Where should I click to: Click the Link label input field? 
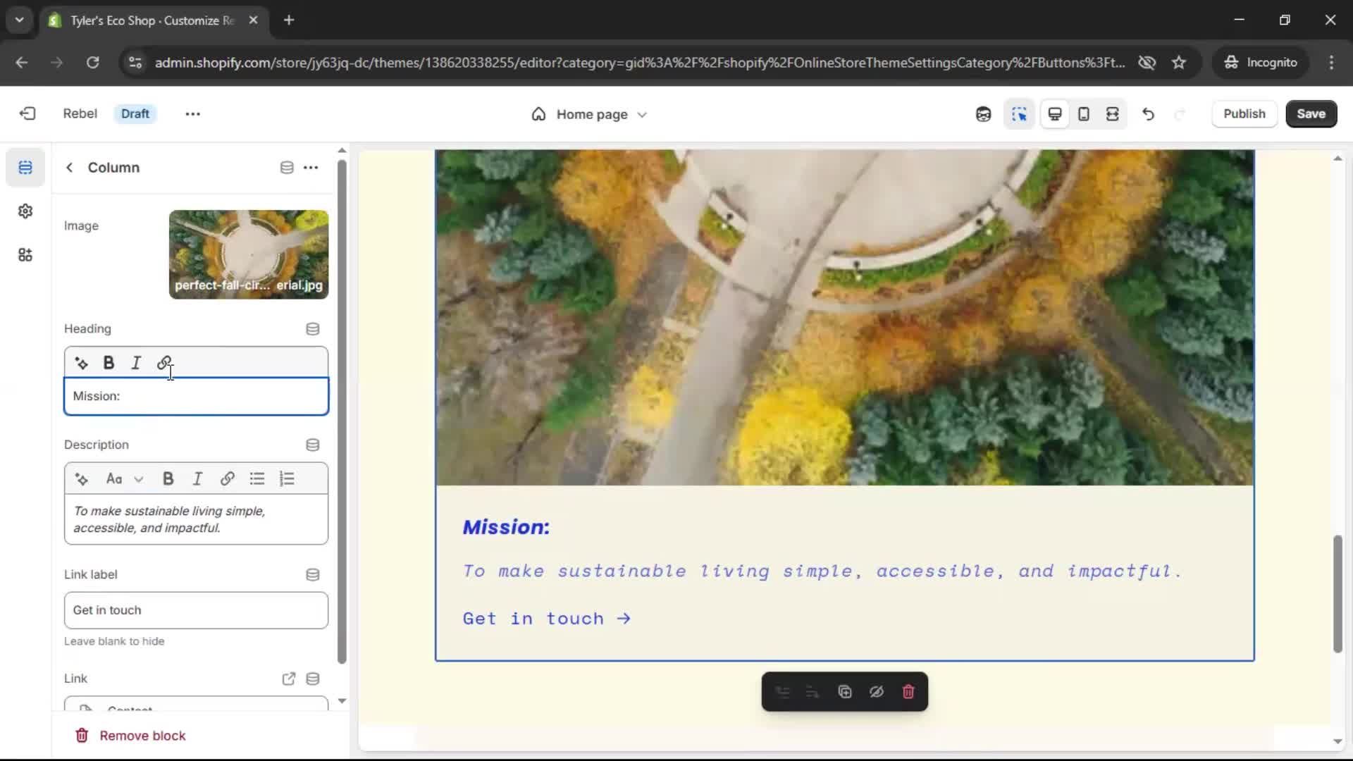click(196, 610)
